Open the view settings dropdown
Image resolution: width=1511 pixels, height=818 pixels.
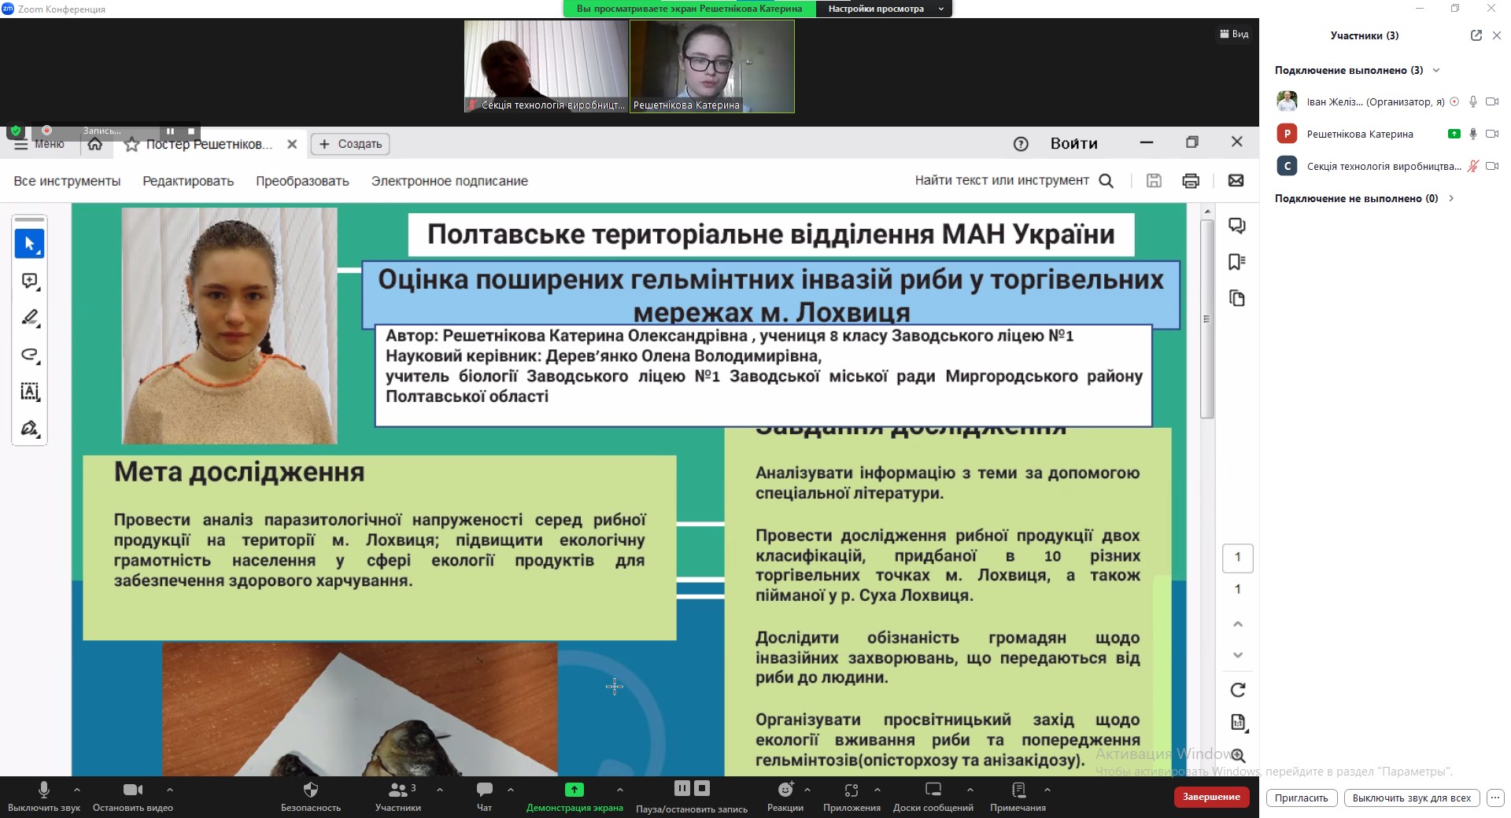(x=884, y=9)
